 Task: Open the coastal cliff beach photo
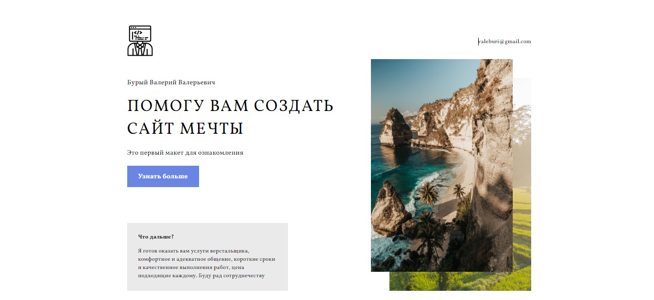tap(442, 165)
